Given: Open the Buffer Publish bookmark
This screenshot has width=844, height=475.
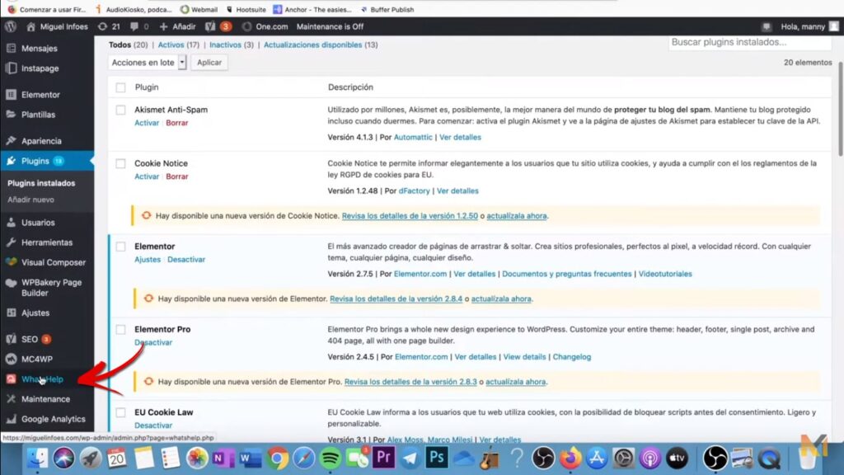Looking at the screenshot, I should click(387, 9).
